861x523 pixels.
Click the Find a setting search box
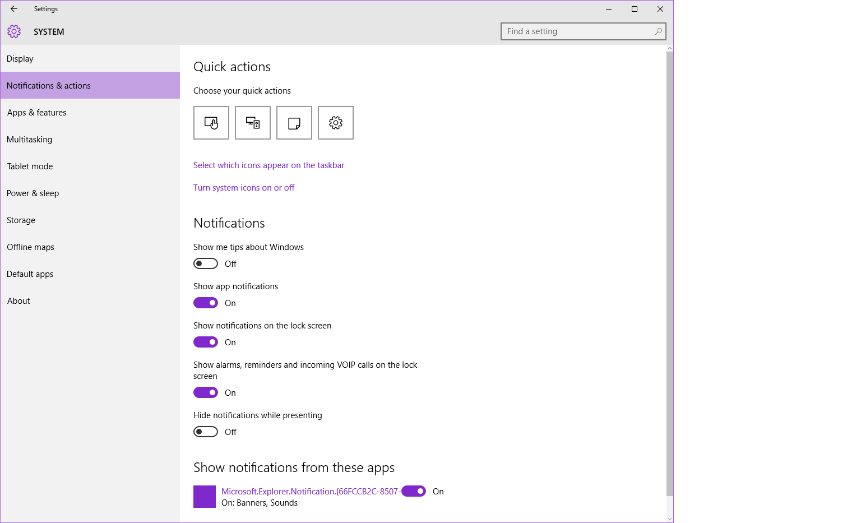577,31
